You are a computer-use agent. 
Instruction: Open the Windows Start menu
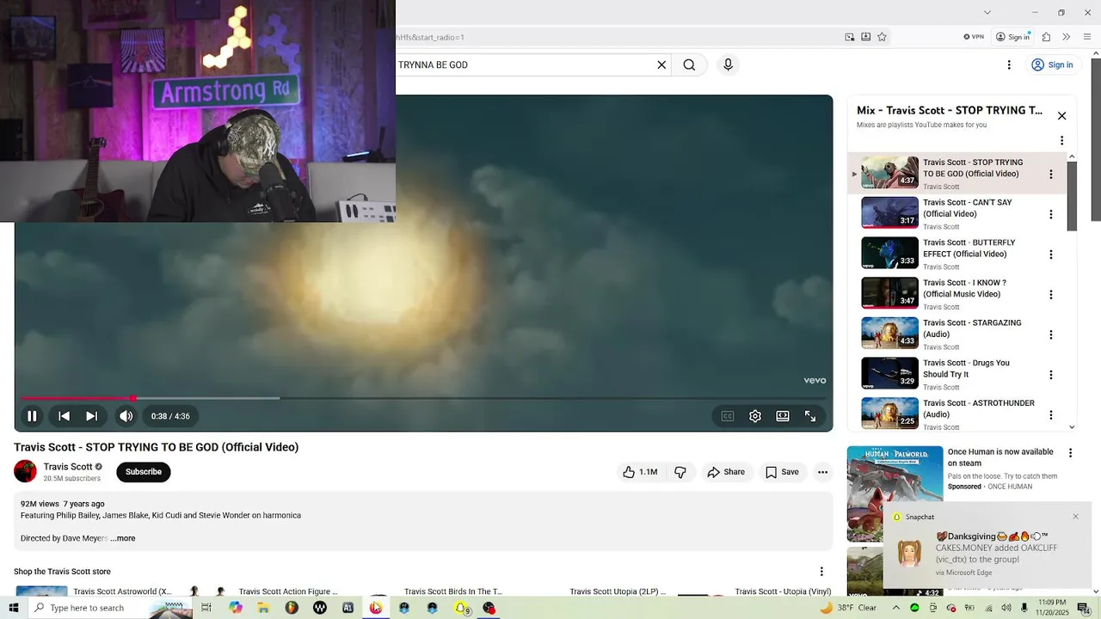pyautogui.click(x=13, y=608)
